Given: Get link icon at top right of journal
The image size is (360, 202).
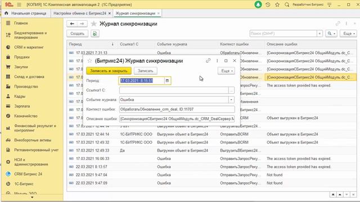Looking at the screenshot, I should [337, 24].
